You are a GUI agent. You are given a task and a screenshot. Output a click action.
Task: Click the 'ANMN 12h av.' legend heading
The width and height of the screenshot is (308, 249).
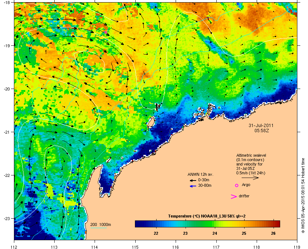pyautogui.click(x=200, y=174)
